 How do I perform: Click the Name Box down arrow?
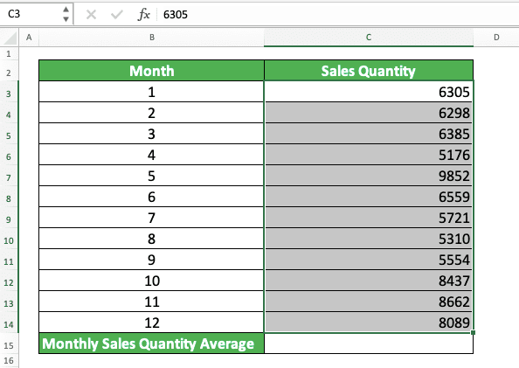tap(66, 19)
